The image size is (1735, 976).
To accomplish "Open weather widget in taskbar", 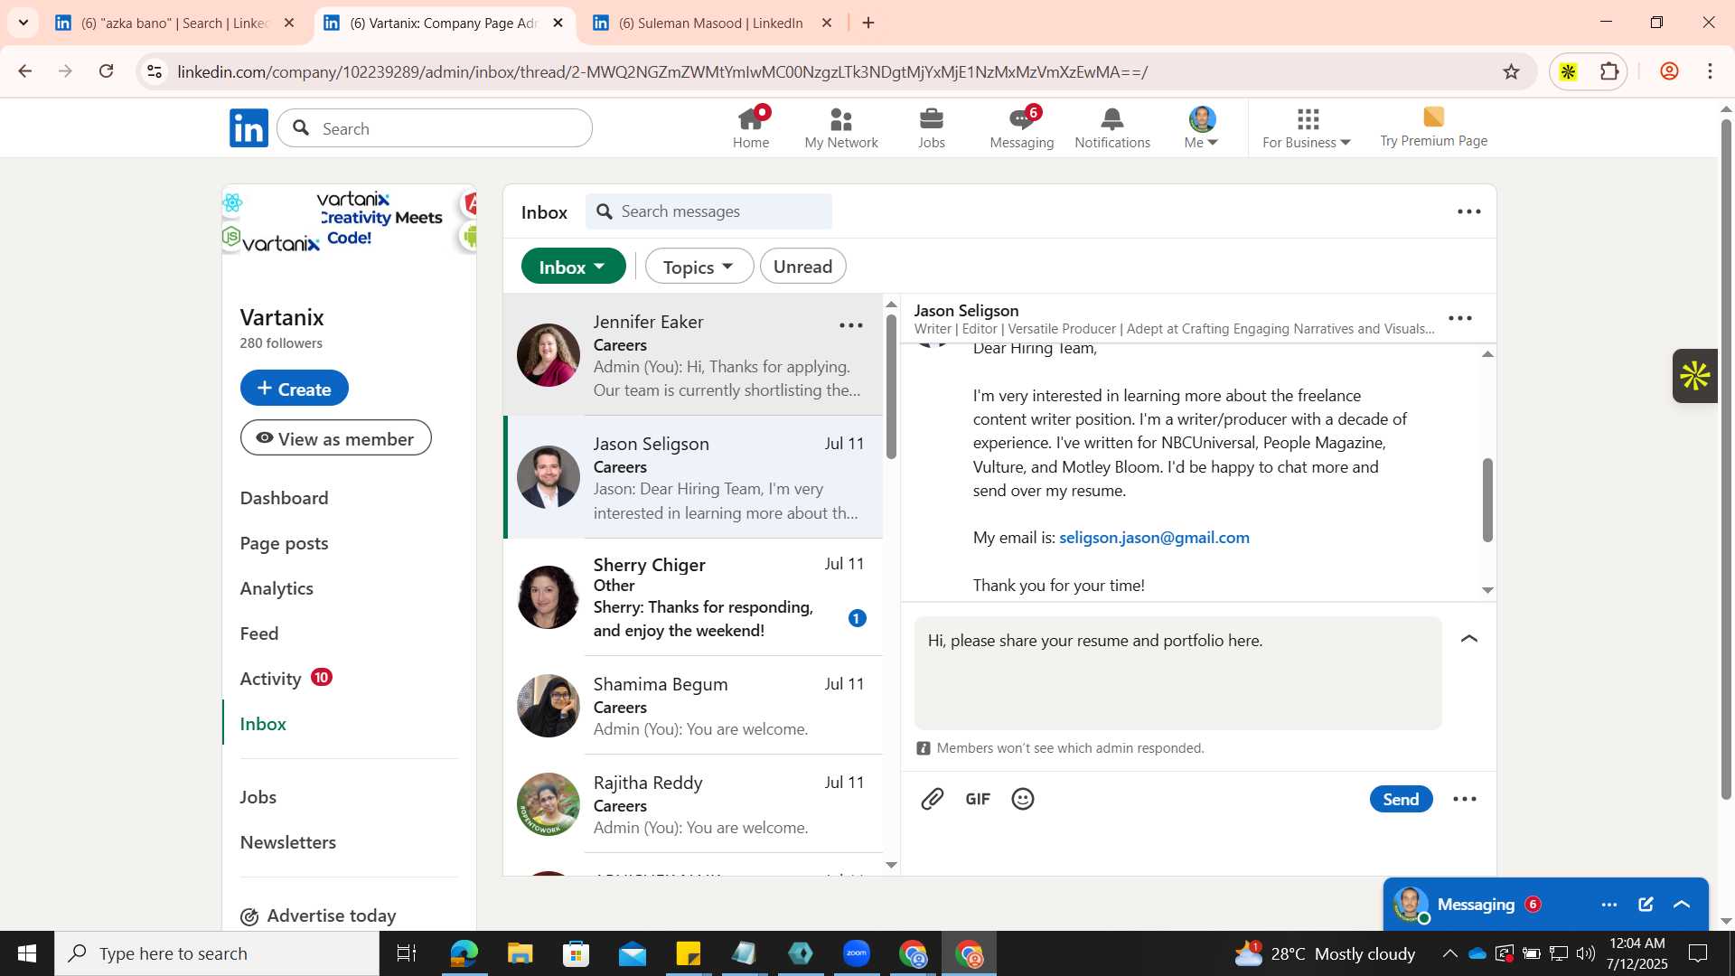I will point(1326,953).
